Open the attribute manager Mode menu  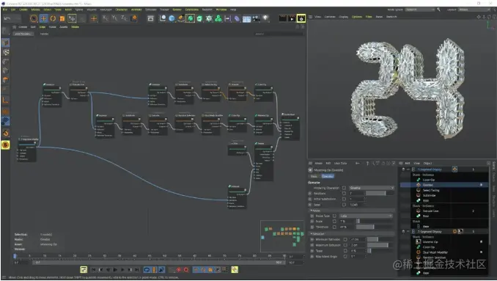tap(318, 164)
